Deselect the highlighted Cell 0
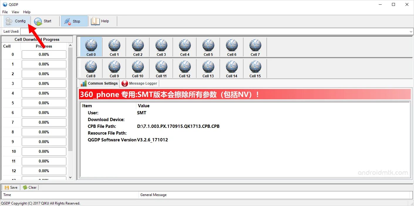Screen dimensions: 414x206 pyautogui.click(x=90, y=46)
